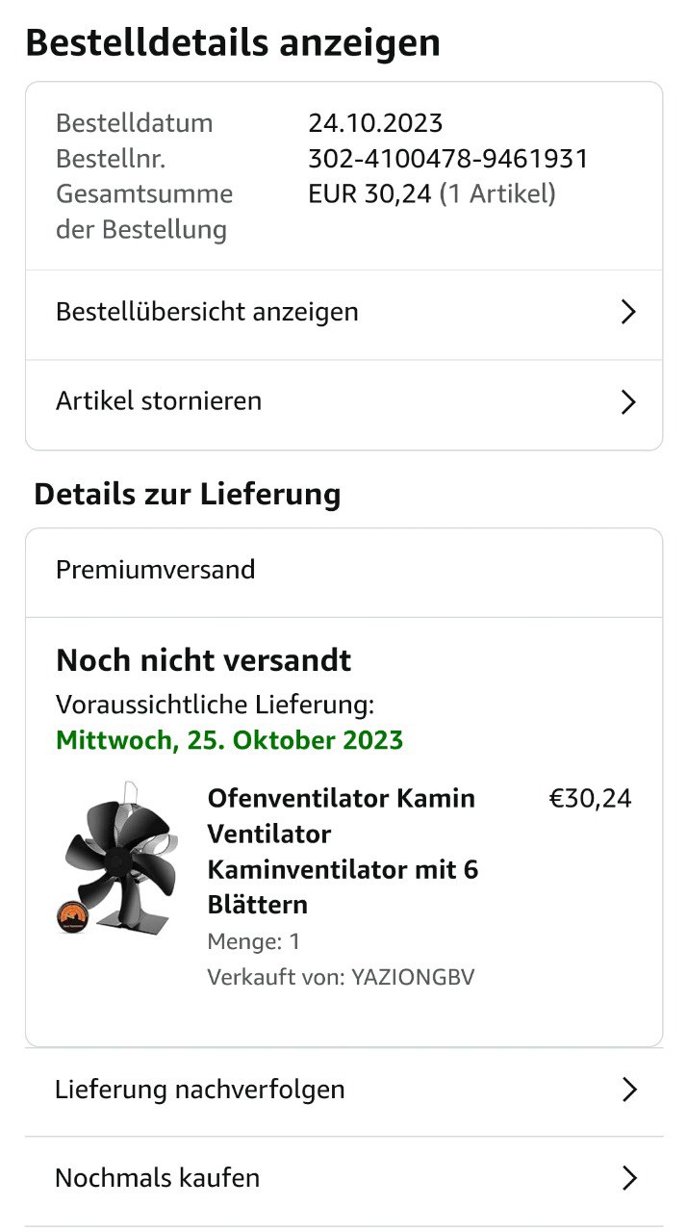Click order number 302-4100478-9461931
Viewport: 687px width, 1232px height.
point(447,159)
